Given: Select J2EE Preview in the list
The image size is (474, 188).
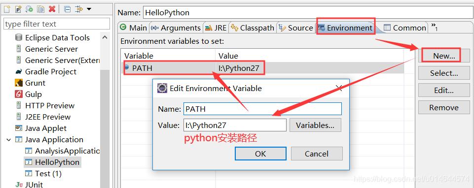Looking at the screenshot, I should pos(48,117).
